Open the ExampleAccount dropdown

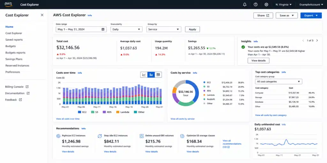pyautogui.click(x=311, y=4)
